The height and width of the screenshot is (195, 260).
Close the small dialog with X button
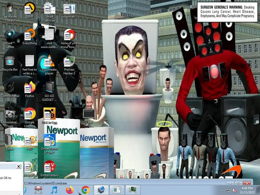click(19, 166)
